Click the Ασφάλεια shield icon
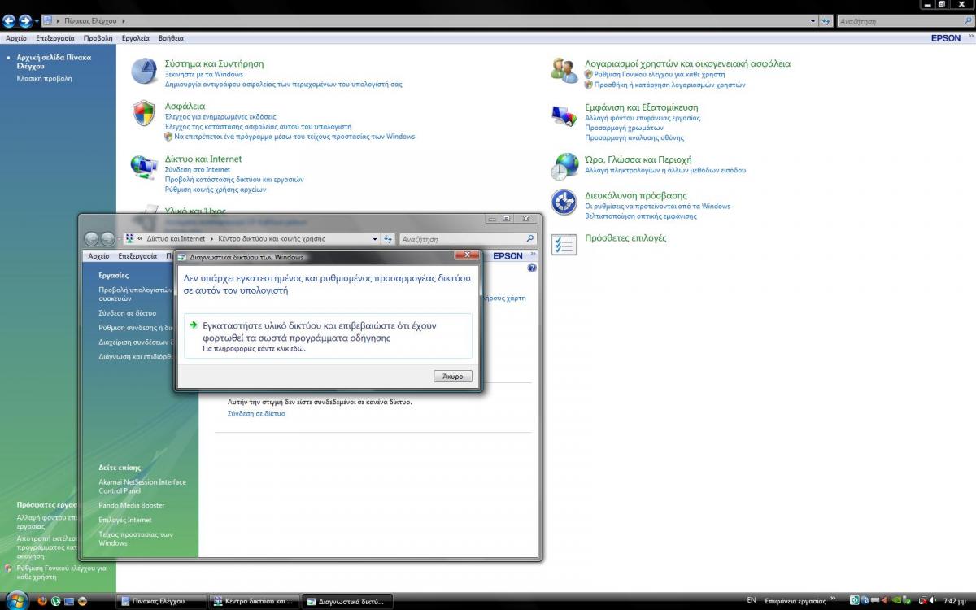This screenshot has height=610, width=976. click(x=144, y=113)
